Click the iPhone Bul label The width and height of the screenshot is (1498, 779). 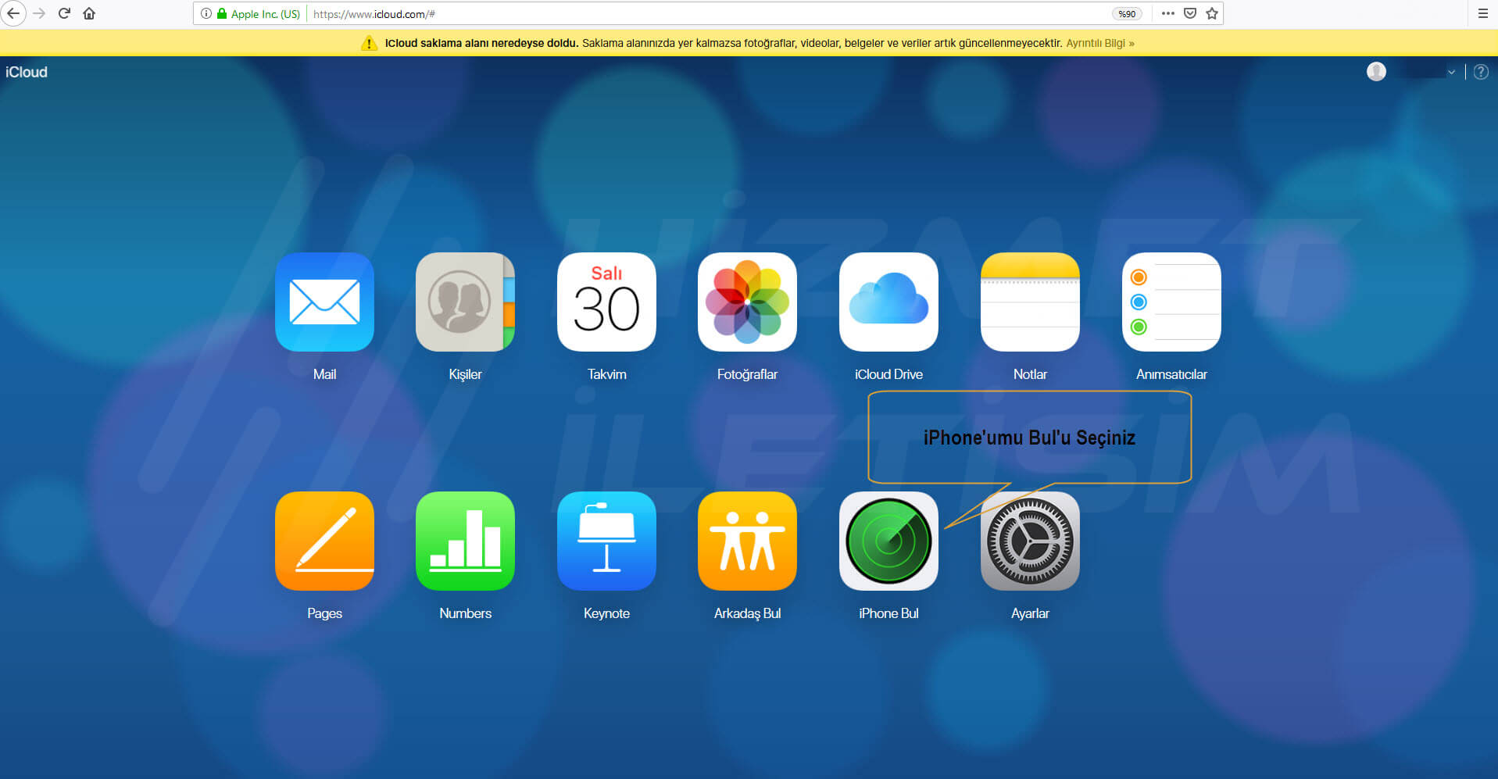(x=888, y=613)
